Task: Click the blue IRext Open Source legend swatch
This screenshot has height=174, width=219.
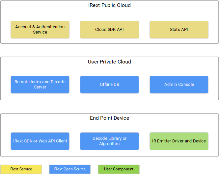Action: tap(70, 169)
